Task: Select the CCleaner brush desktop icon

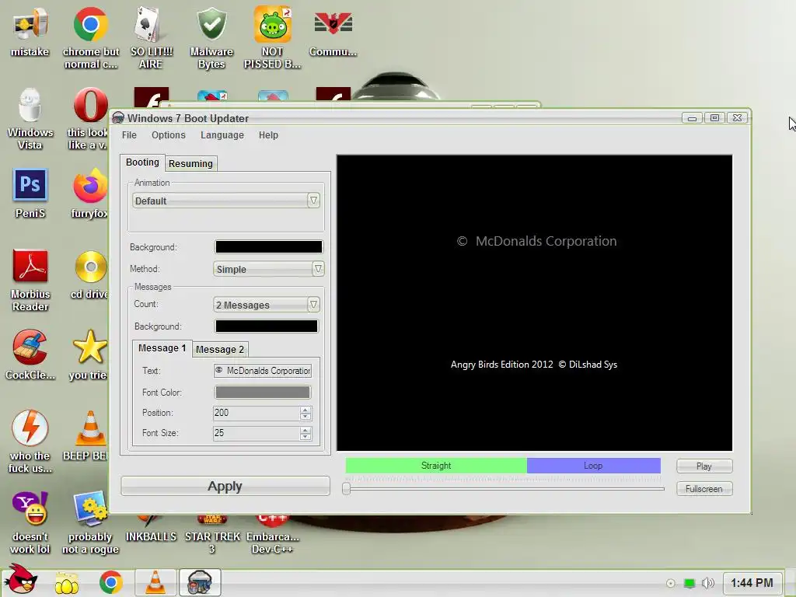Action: click(30, 354)
